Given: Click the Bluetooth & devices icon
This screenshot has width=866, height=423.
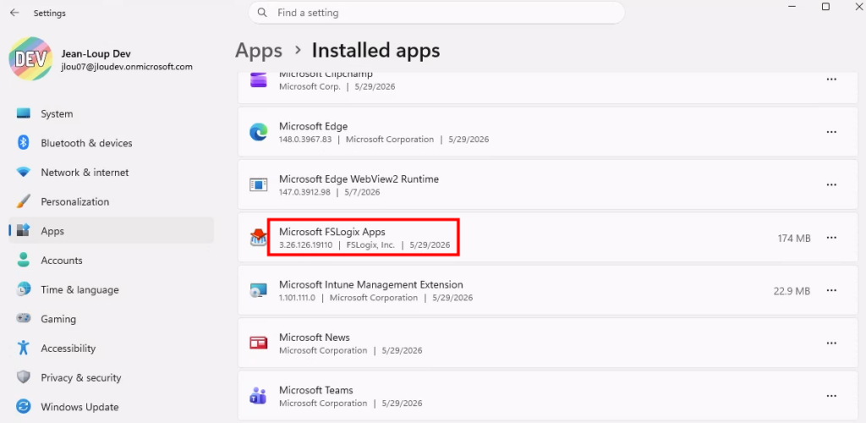Looking at the screenshot, I should click(x=23, y=143).
